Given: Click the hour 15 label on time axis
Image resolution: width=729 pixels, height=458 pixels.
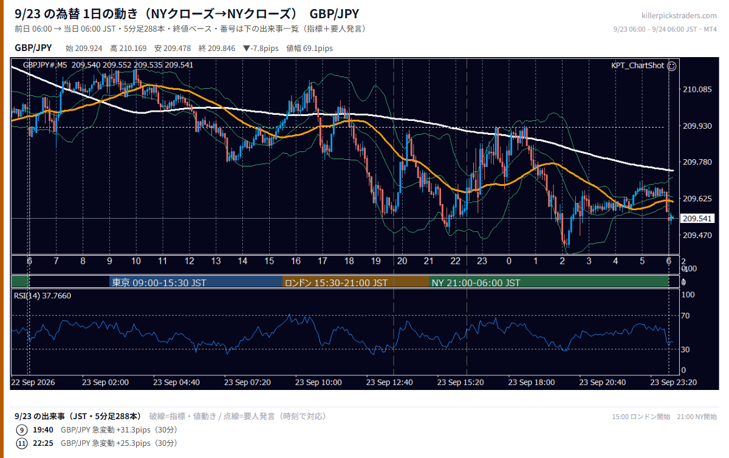Looking at the screenshot, I should [269, 261].
